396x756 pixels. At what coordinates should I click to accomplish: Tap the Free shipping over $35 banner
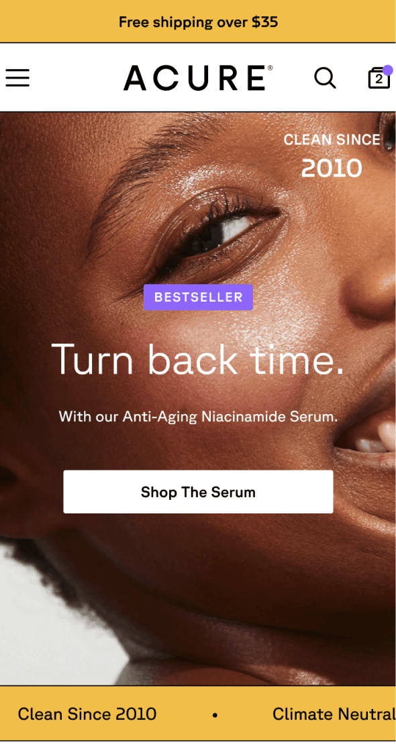pyautogui.click(x=198, y=22)
